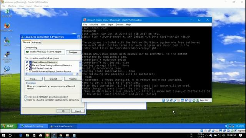This screenshot has width=246, height=138.
Task: Open File menu in the Debian VM window
Action: coord(85,25)
